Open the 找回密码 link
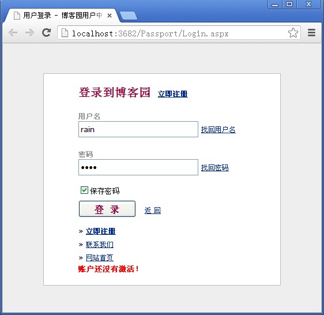Image resolution: width=324 pixels, height=315 pixels. [214, 167]
